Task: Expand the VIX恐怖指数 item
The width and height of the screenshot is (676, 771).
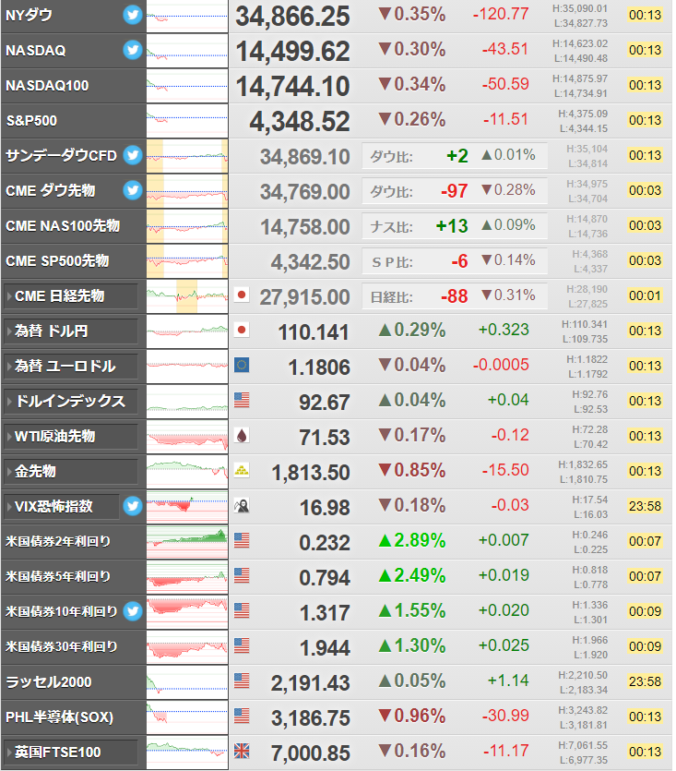Action: tap(62, 507)
